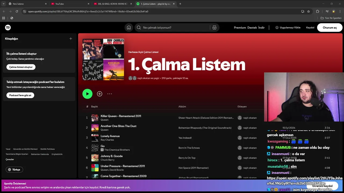Click playlist cover art collage

[103, 60]
